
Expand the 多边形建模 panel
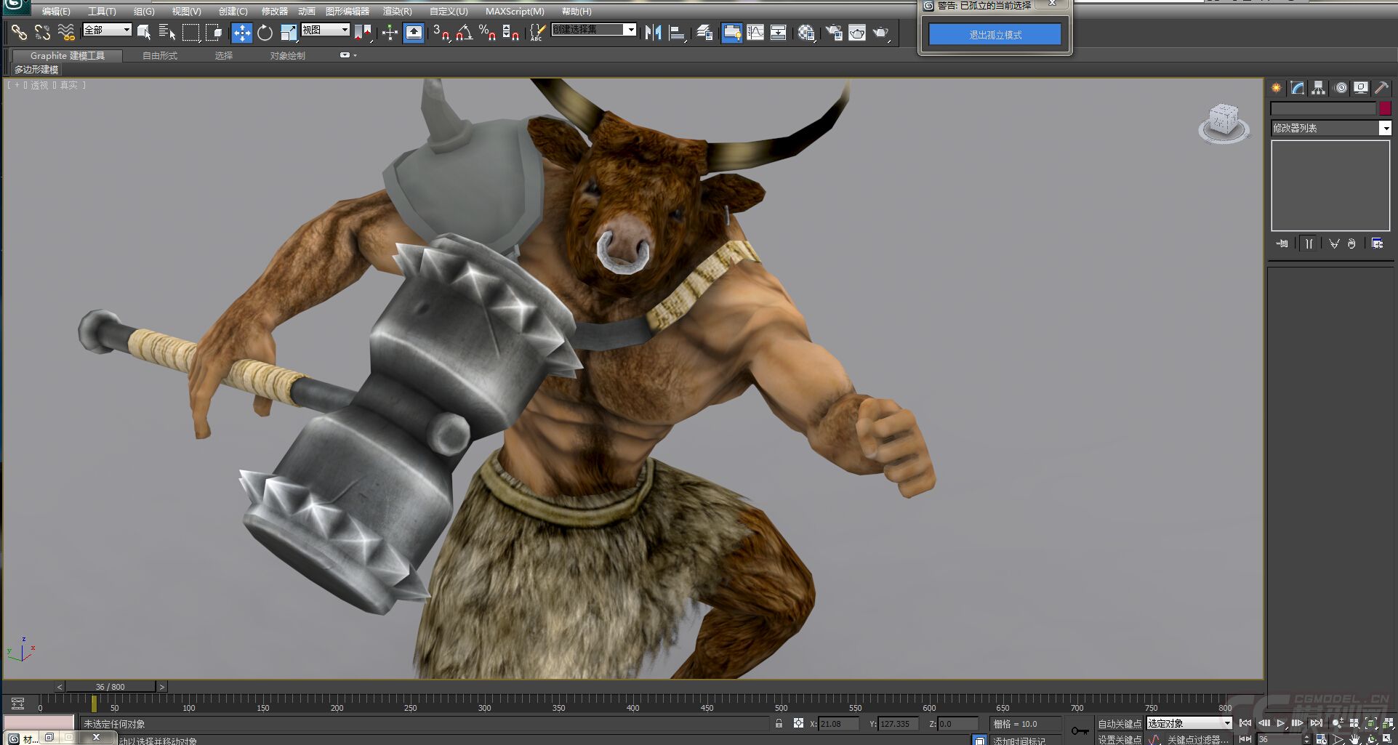36,70
